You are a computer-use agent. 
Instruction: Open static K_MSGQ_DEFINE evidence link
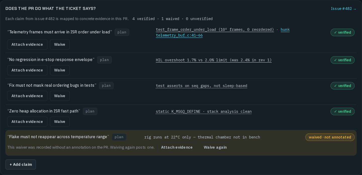pos(204,112)
